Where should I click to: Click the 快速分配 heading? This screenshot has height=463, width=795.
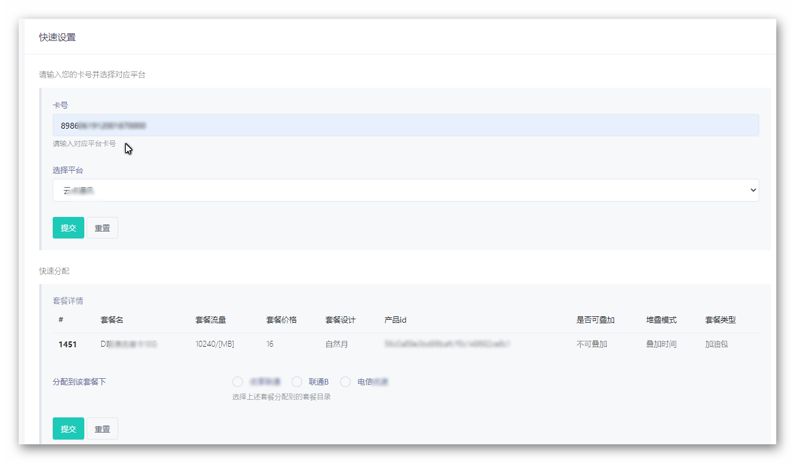point(54,271)
